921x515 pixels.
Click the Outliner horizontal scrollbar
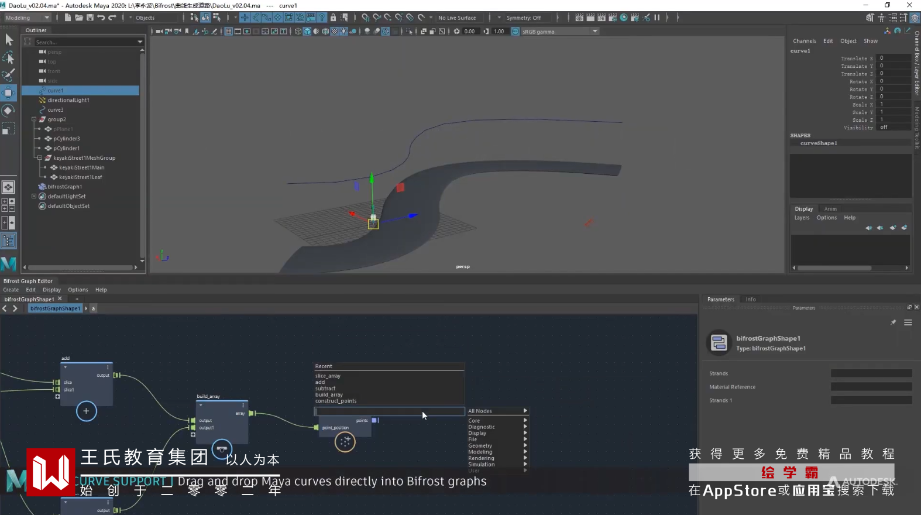tap(81, 267)
